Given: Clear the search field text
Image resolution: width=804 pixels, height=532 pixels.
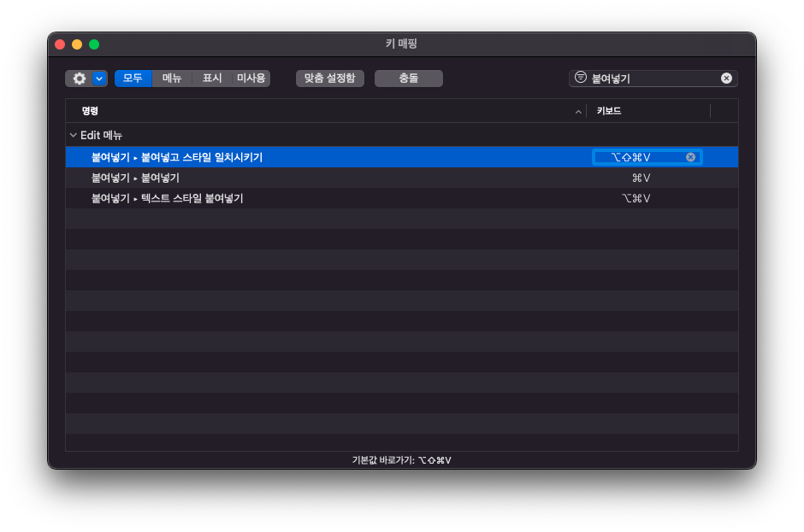Looking at the screenshot, I should pyautogui.click(x=726, y=79).
